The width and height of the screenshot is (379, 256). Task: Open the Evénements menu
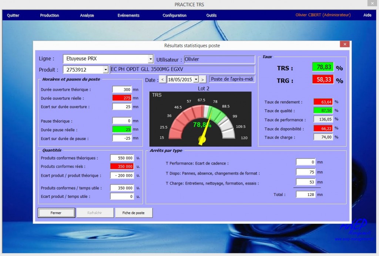click(x=128, y=15)
